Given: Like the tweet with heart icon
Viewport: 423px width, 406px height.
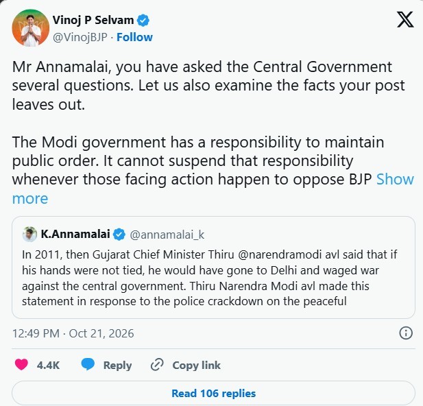Looking at the screenshot, I should click(21, 364).
